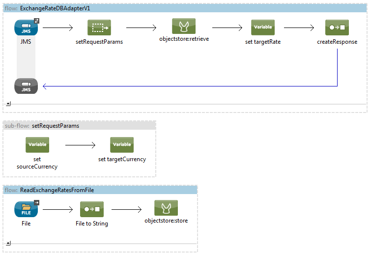The image size is (370, 254).
Task: Select the objectstore:retrieve component icon
Action: click(x=184, y=27)
